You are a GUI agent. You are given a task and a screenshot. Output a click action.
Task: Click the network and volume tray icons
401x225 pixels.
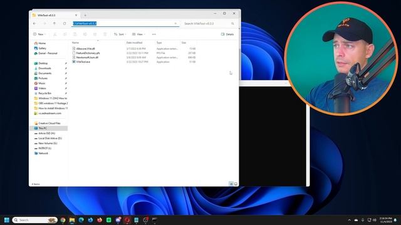pyautogui.click(x=372, y=220)
